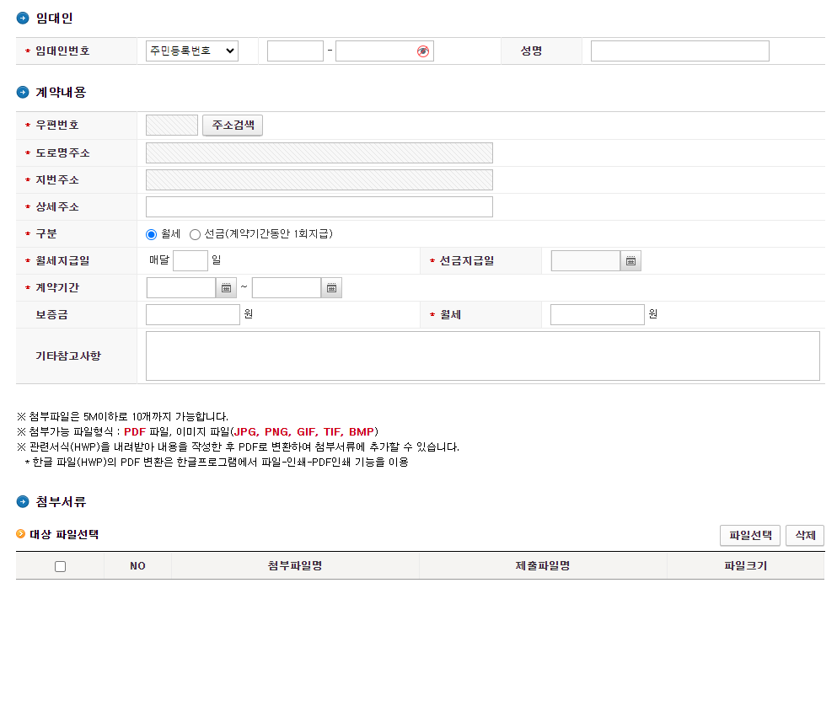
Task: Click the 파일선택 button
Action: coord(750,535)
